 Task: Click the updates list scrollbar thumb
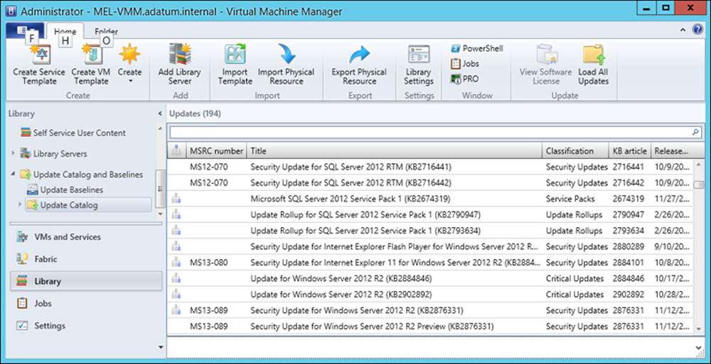point(699,184)
